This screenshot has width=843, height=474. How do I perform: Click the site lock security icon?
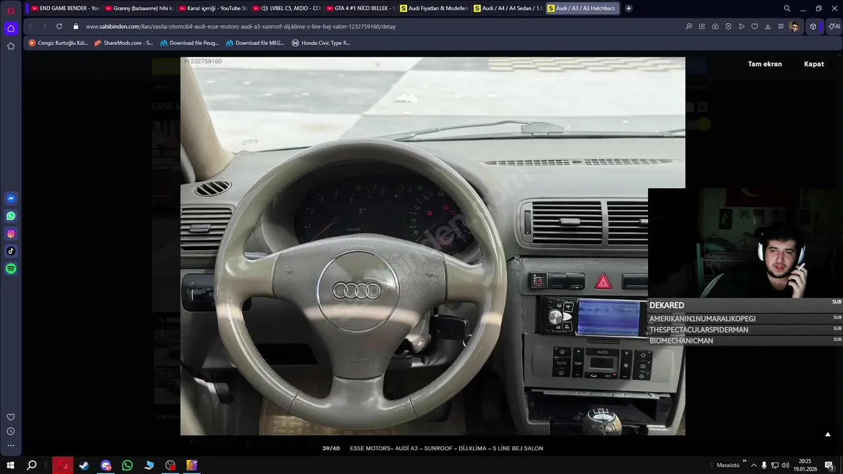pos(76,26)
